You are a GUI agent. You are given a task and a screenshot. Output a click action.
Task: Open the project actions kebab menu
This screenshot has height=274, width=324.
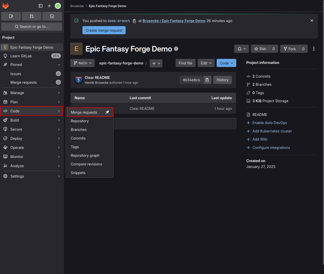tap(314, 49)
